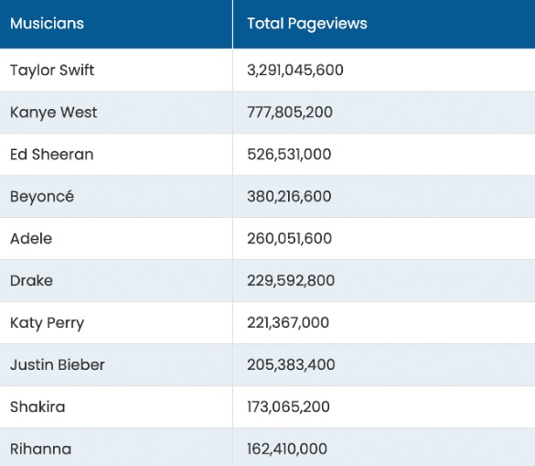Click the 380,216,600 pageviews value

[x=289, y=197]
